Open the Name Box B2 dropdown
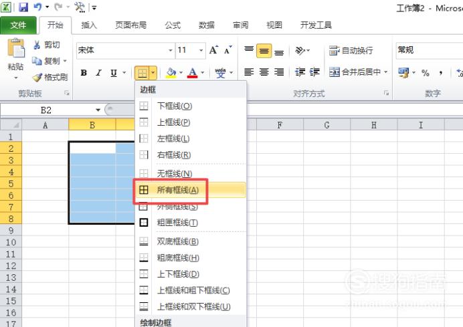The height and width of the screenshot is (327, 463). click(98, 110)
